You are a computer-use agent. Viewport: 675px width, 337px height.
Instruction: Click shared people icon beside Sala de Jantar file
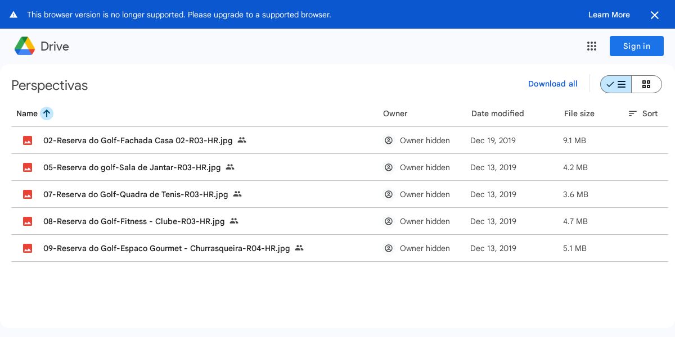(x=230, y=167)
